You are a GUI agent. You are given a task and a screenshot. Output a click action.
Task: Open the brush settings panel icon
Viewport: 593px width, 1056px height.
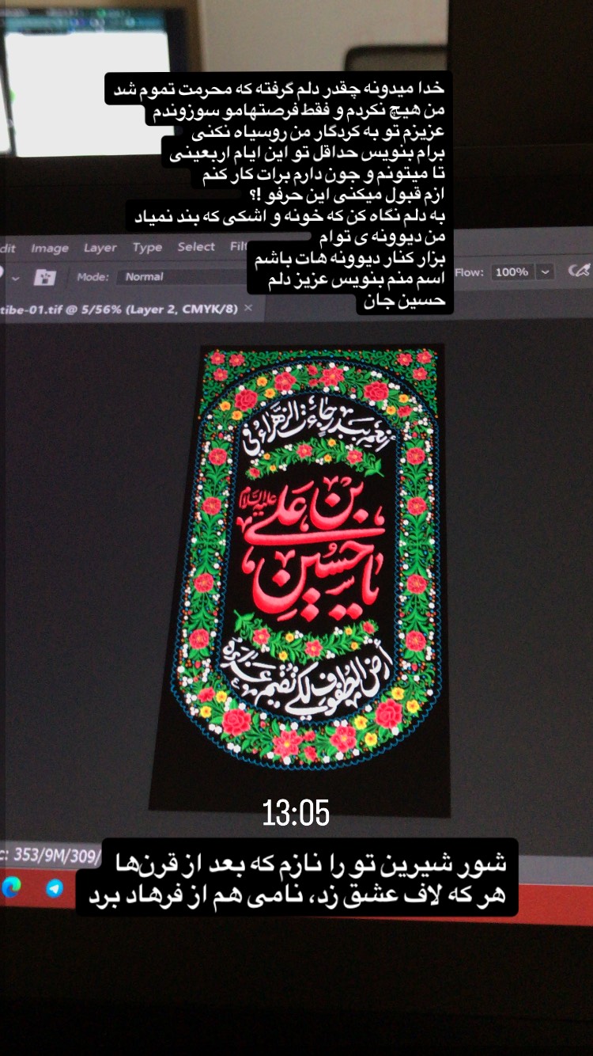[45, 277]
